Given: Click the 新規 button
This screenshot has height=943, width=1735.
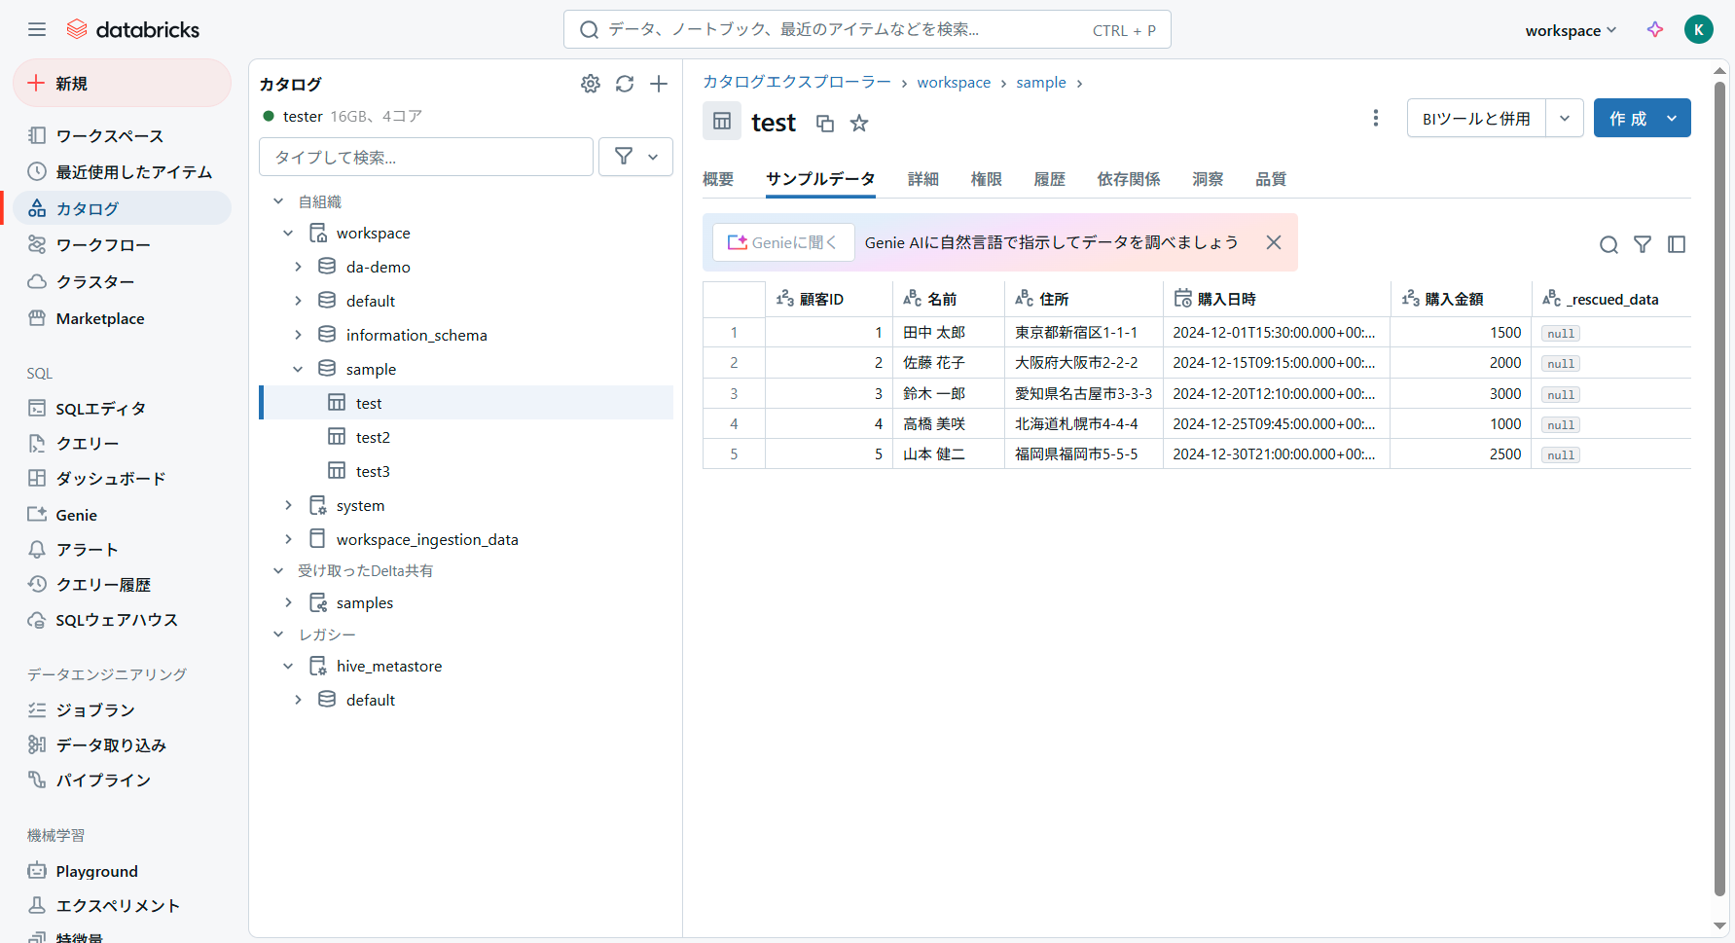Looking at the screenshot, I should tap(122, 83).
